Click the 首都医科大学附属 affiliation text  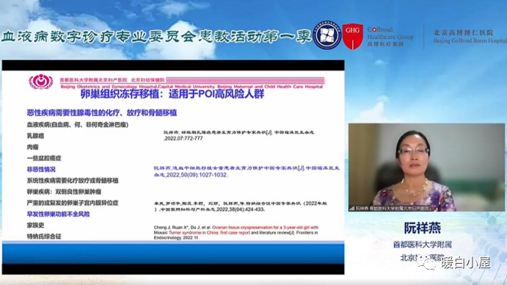(x=423, y=245)
